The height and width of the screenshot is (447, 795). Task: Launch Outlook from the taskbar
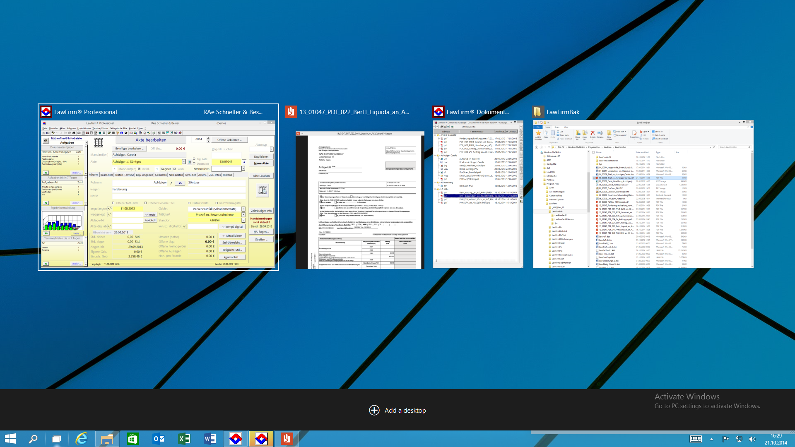(x=159, y=439)
